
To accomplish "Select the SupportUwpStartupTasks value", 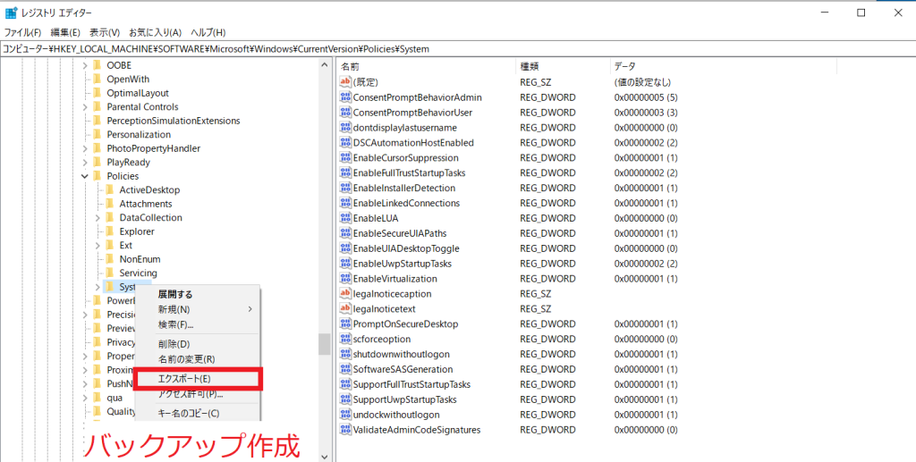I will (x=405, y=399).
